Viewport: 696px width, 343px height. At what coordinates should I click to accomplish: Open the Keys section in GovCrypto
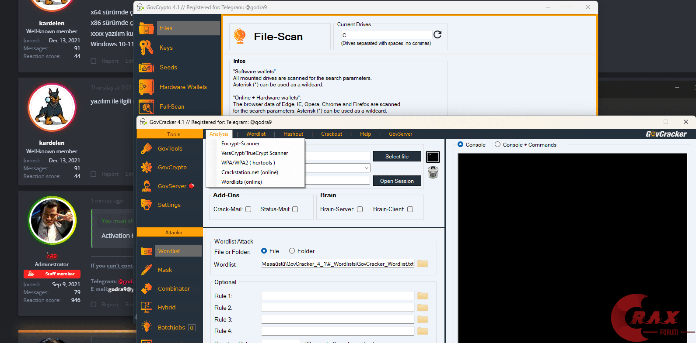166,48
